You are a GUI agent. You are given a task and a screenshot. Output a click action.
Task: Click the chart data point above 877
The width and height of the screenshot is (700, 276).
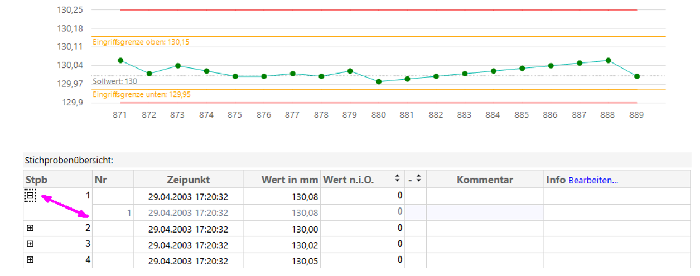tap(293, 74)
